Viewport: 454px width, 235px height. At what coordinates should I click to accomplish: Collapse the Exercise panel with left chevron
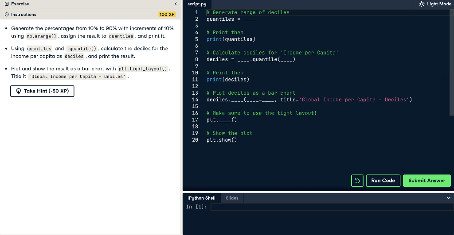pos(176,4)
